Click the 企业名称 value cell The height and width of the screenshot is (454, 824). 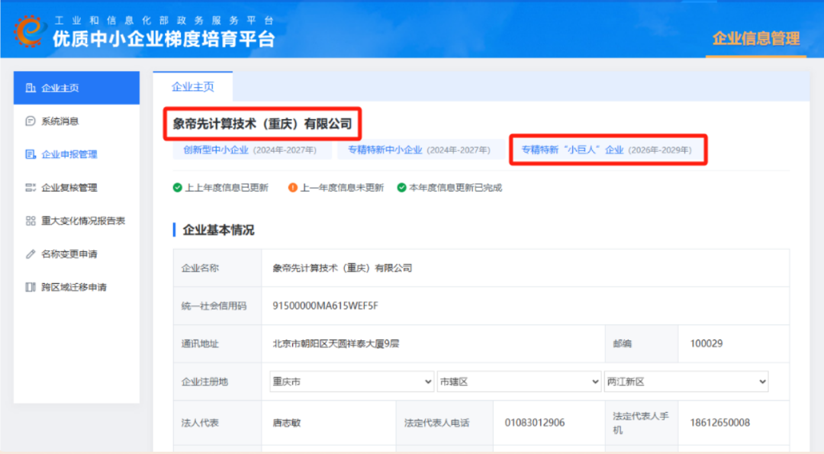(526, 268)
